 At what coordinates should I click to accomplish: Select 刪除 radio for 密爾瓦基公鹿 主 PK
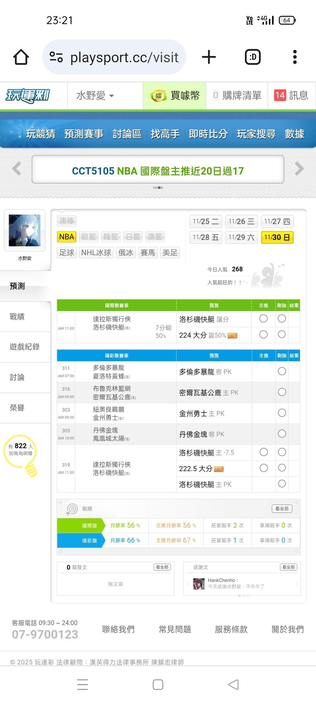(282, 392)
